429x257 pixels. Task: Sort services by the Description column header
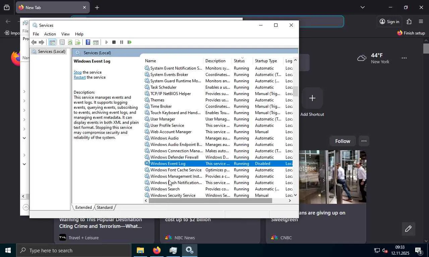point(217,61)
